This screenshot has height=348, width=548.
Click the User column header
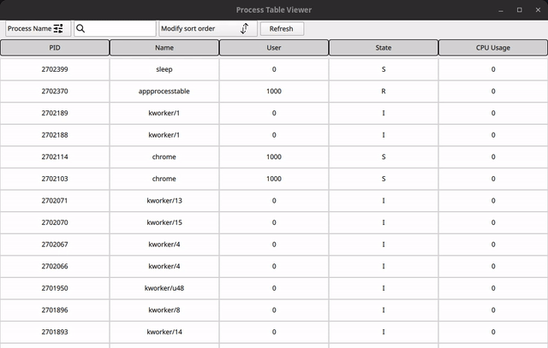[x=274, y=48]
